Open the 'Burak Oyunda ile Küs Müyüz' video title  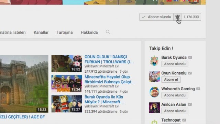coord(104,99)
